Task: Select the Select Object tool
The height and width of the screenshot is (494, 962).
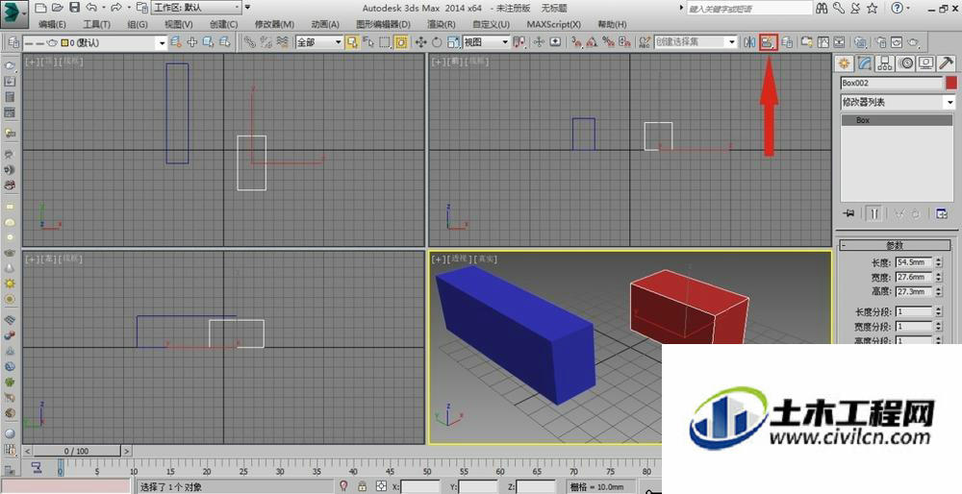Action: pos(352,42)
